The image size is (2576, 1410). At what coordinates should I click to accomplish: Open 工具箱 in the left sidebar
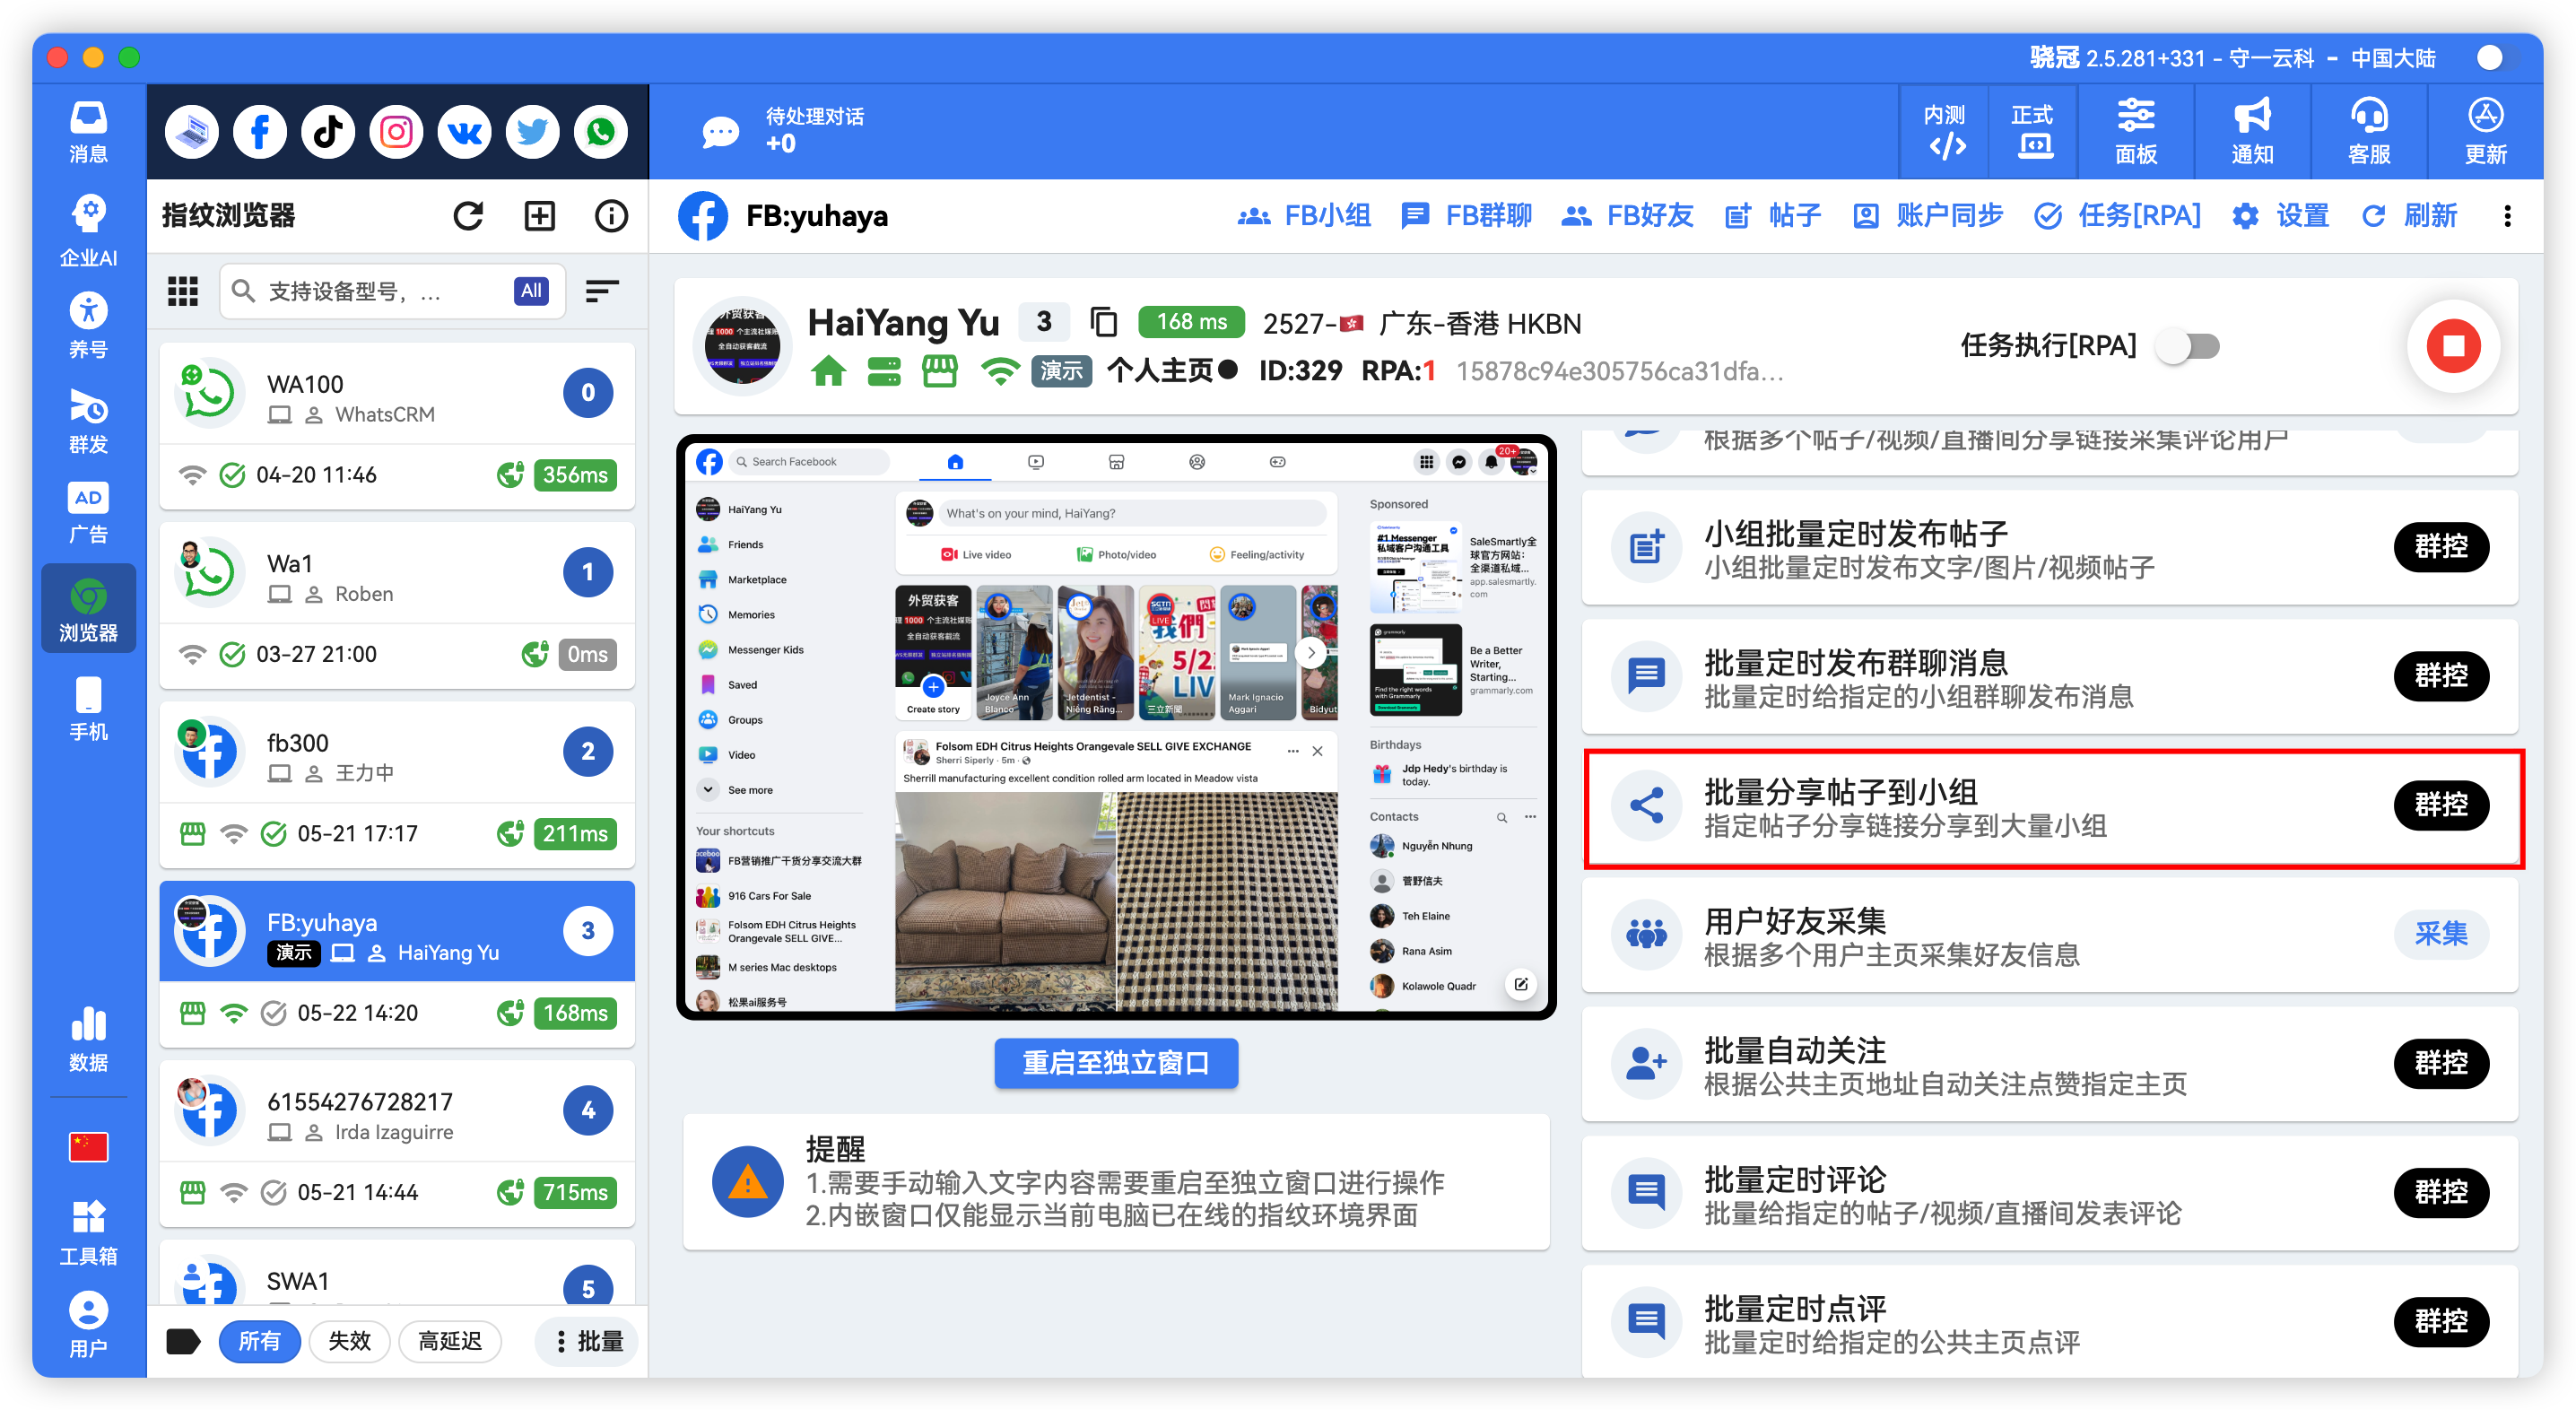tap(88, 1228)
